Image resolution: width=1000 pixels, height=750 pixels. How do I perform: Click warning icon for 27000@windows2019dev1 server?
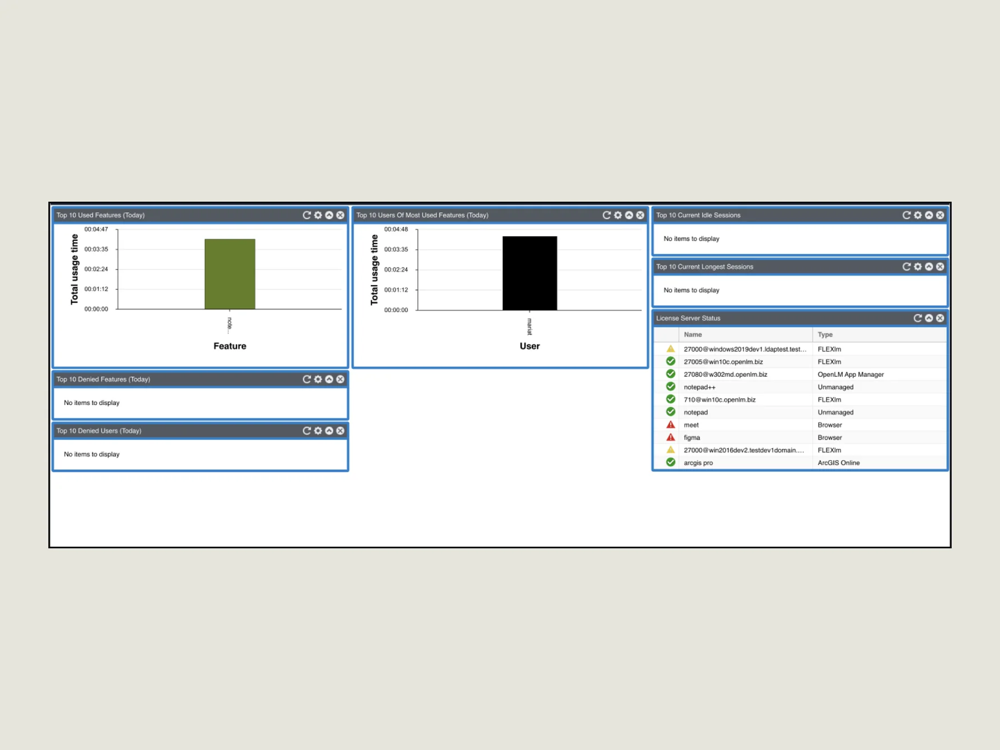671,349
